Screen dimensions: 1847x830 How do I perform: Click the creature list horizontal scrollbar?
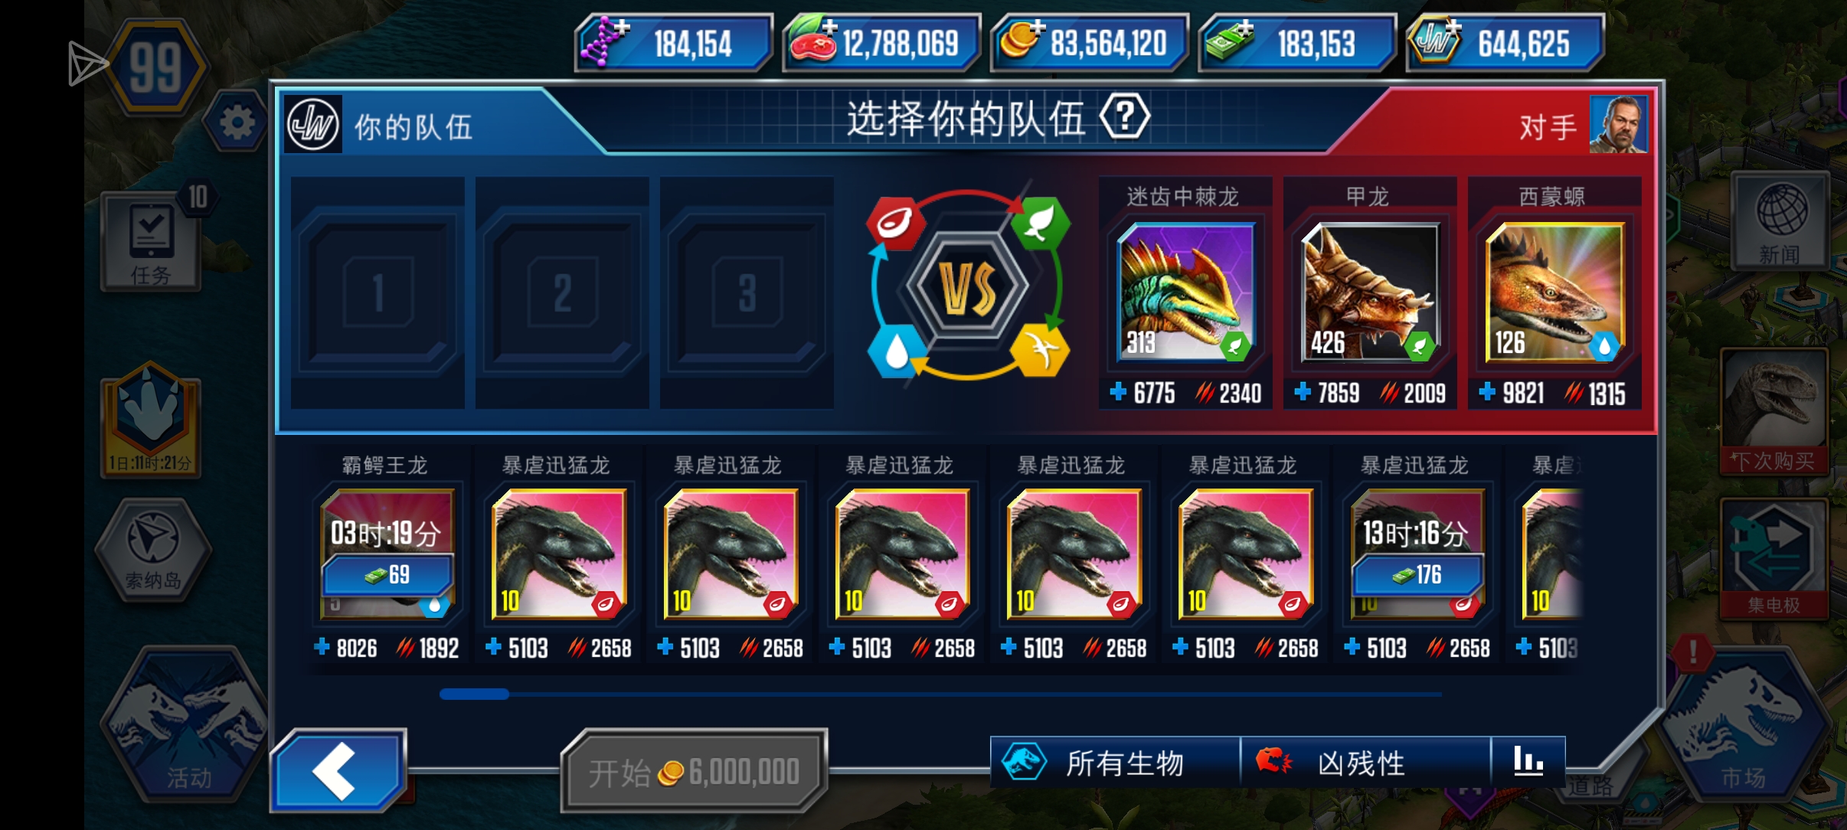[x=940, y=694]
